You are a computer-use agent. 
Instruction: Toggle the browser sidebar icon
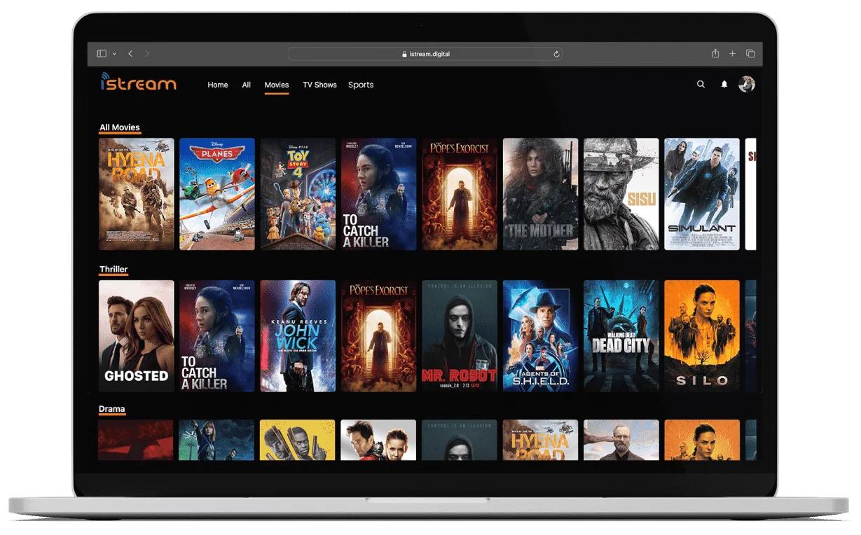point(101,54)
